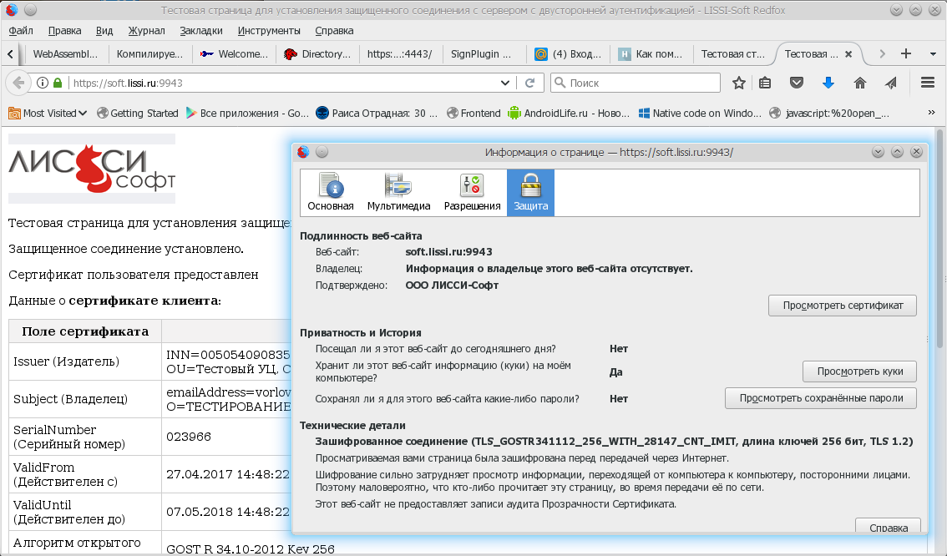Switch to the Разрешения tab
Viewport: 947px width, 556px height.
coord(472,193)
